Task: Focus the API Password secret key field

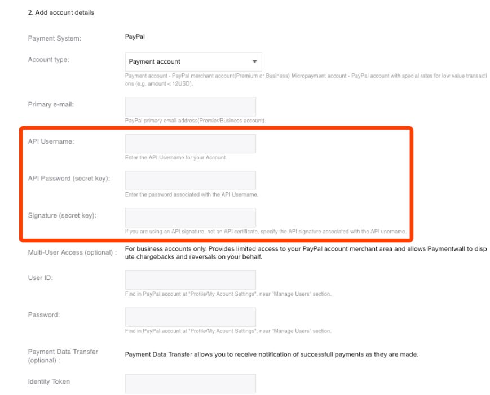Action: (x=191, y=180)
